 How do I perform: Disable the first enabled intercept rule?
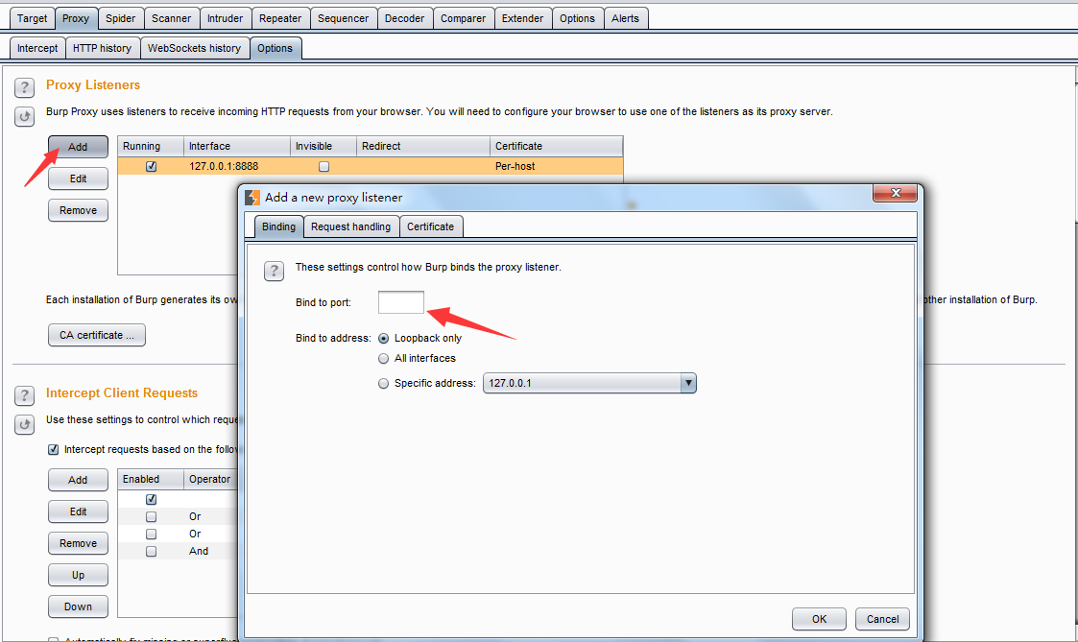click(152, 500)
